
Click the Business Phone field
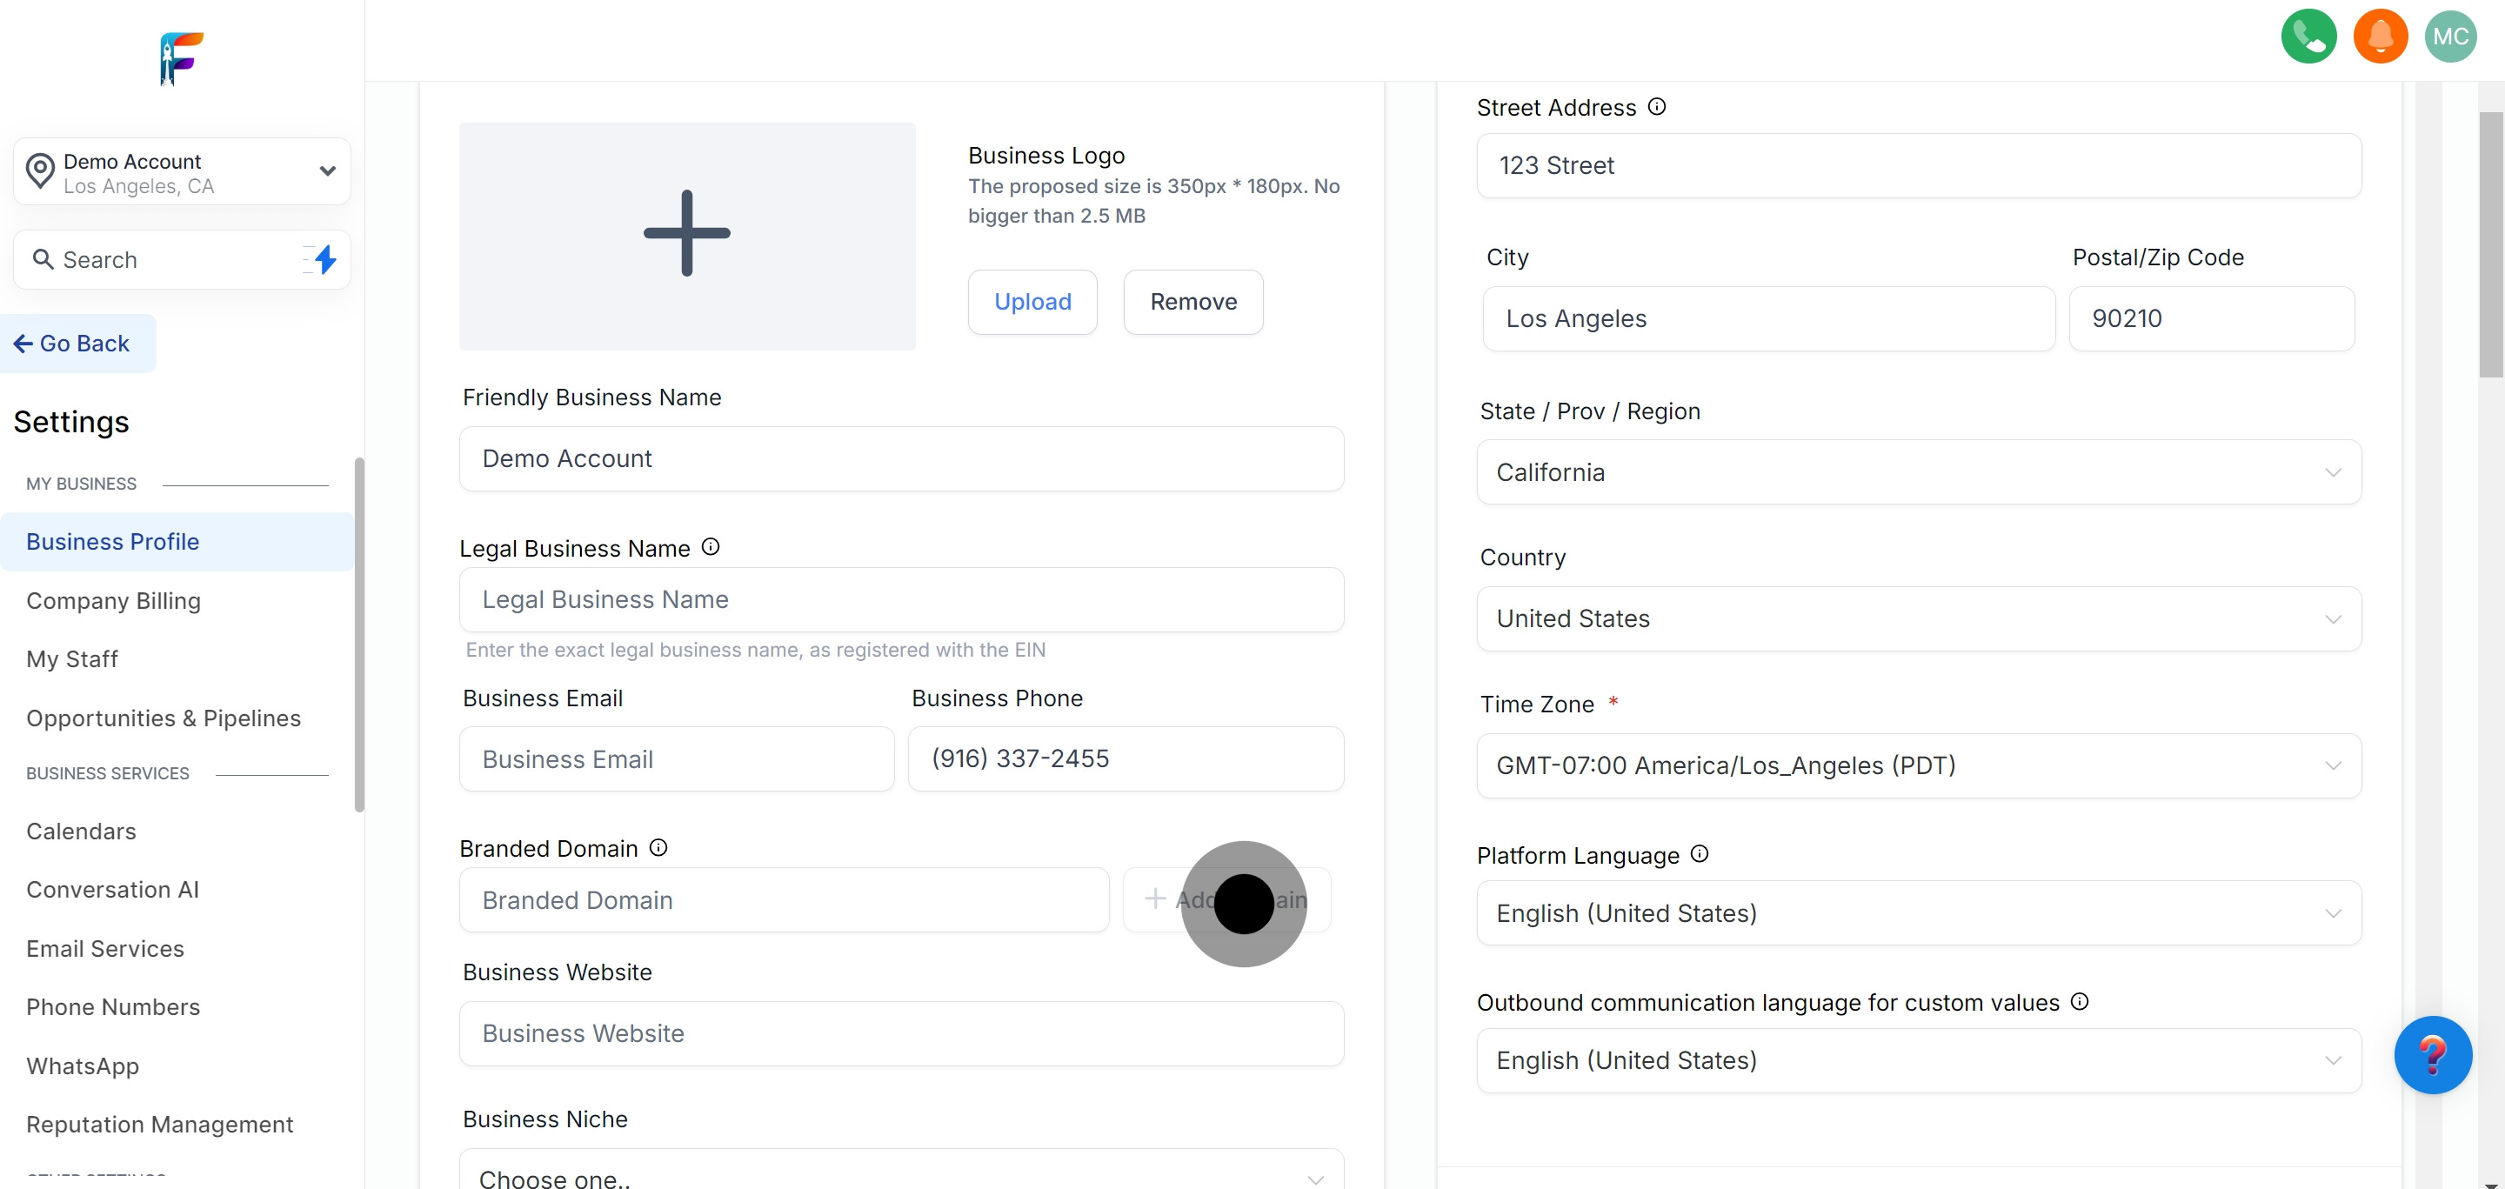[1126, 759]
